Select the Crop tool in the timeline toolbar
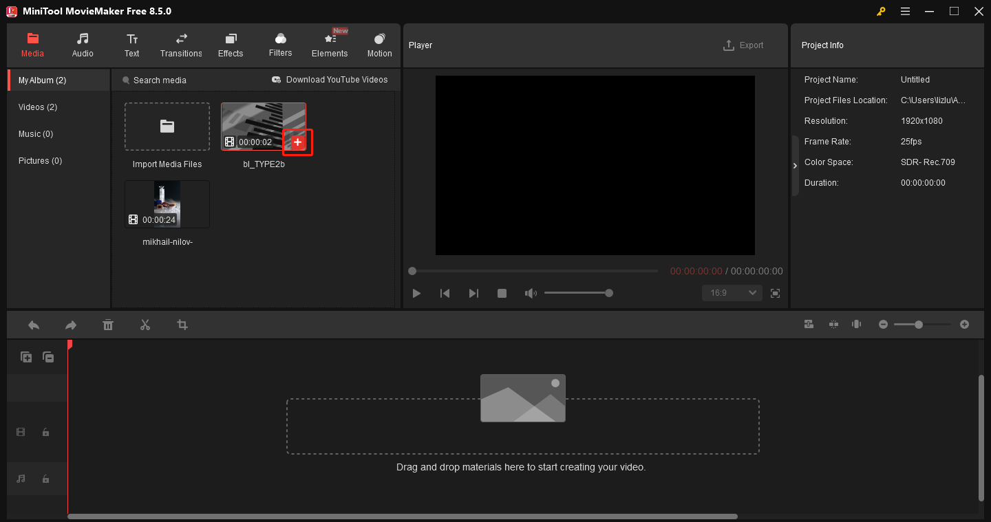 (182, 324)
